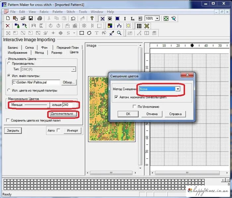Select the Text 'T' tool

click(97, 33)
